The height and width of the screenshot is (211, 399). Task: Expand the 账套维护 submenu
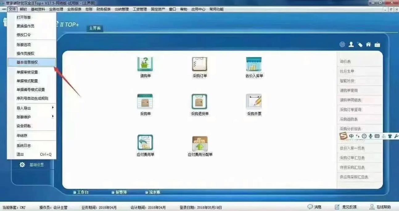coord(31,117)
